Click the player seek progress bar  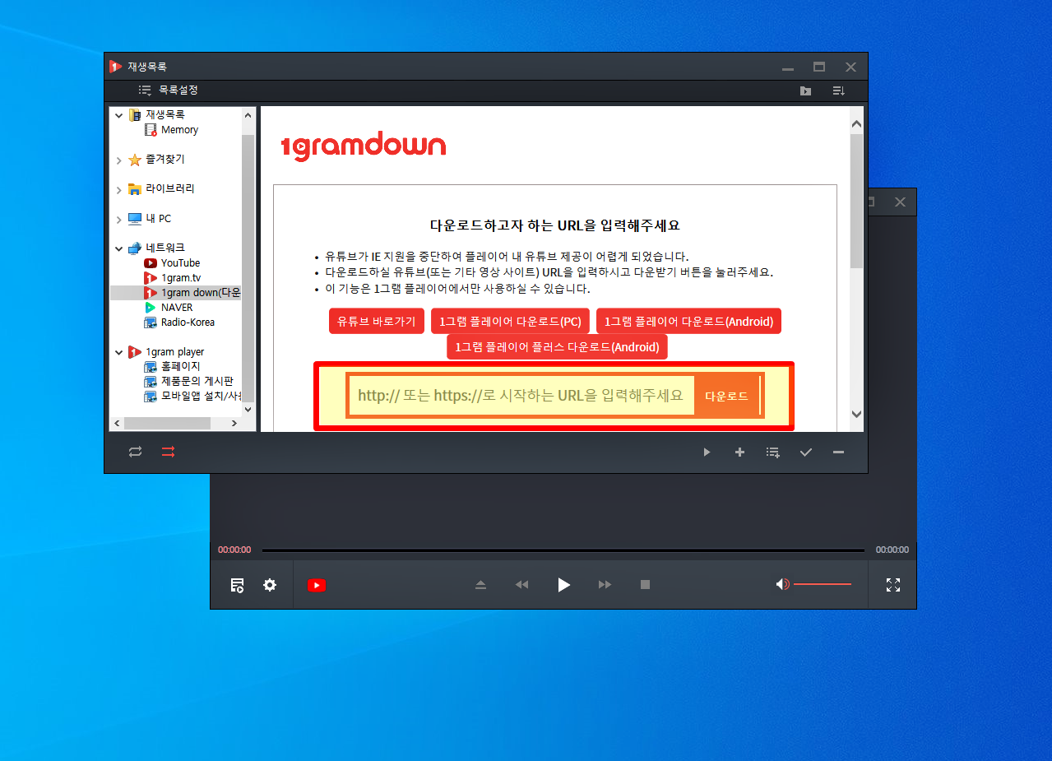(x=563, y=550)
